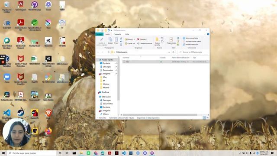
Task: Click the Estado column header
Action: tap(163, 58)
